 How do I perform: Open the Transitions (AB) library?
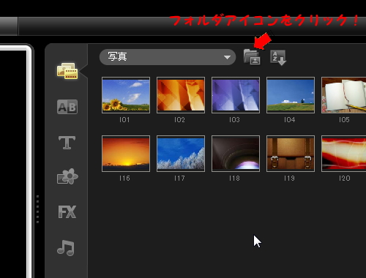[67, 107]
